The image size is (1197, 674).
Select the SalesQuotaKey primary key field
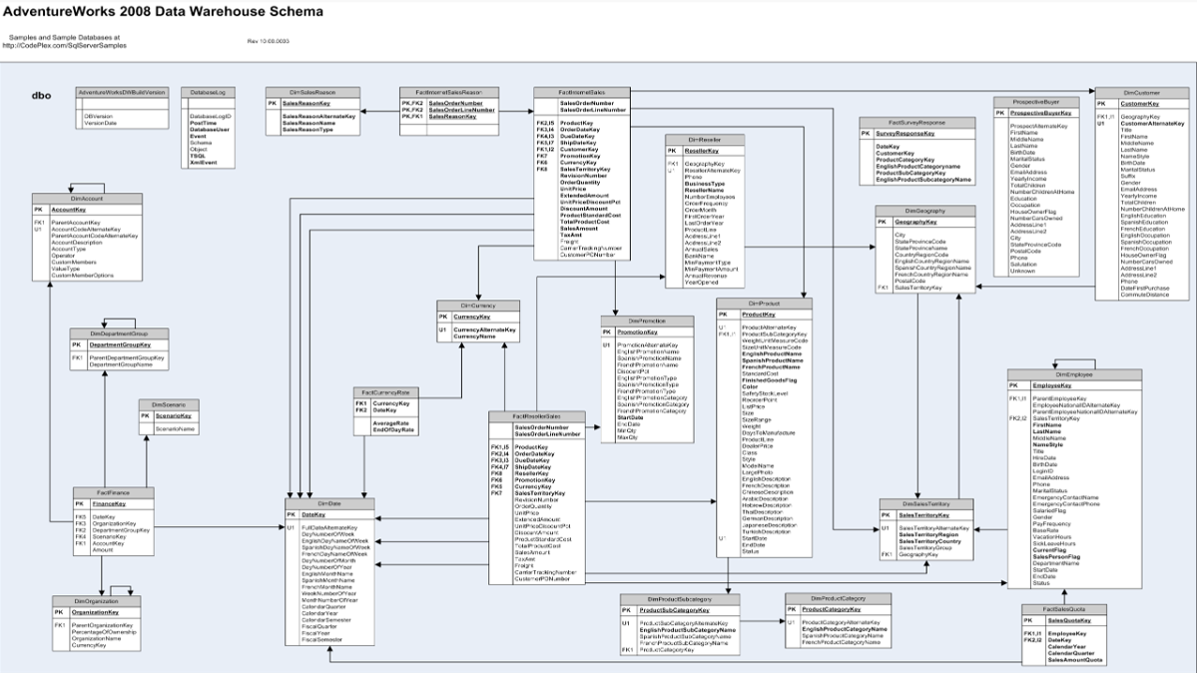(x=1069, y=620)
